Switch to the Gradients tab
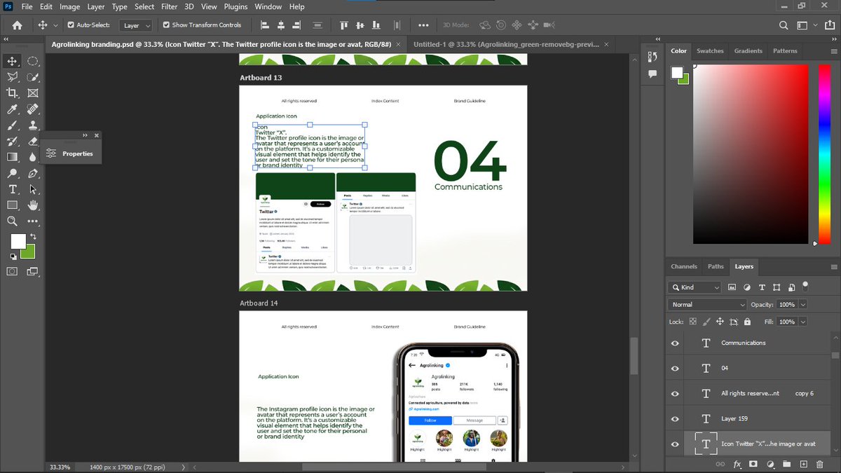 click(x=748, y=50)
